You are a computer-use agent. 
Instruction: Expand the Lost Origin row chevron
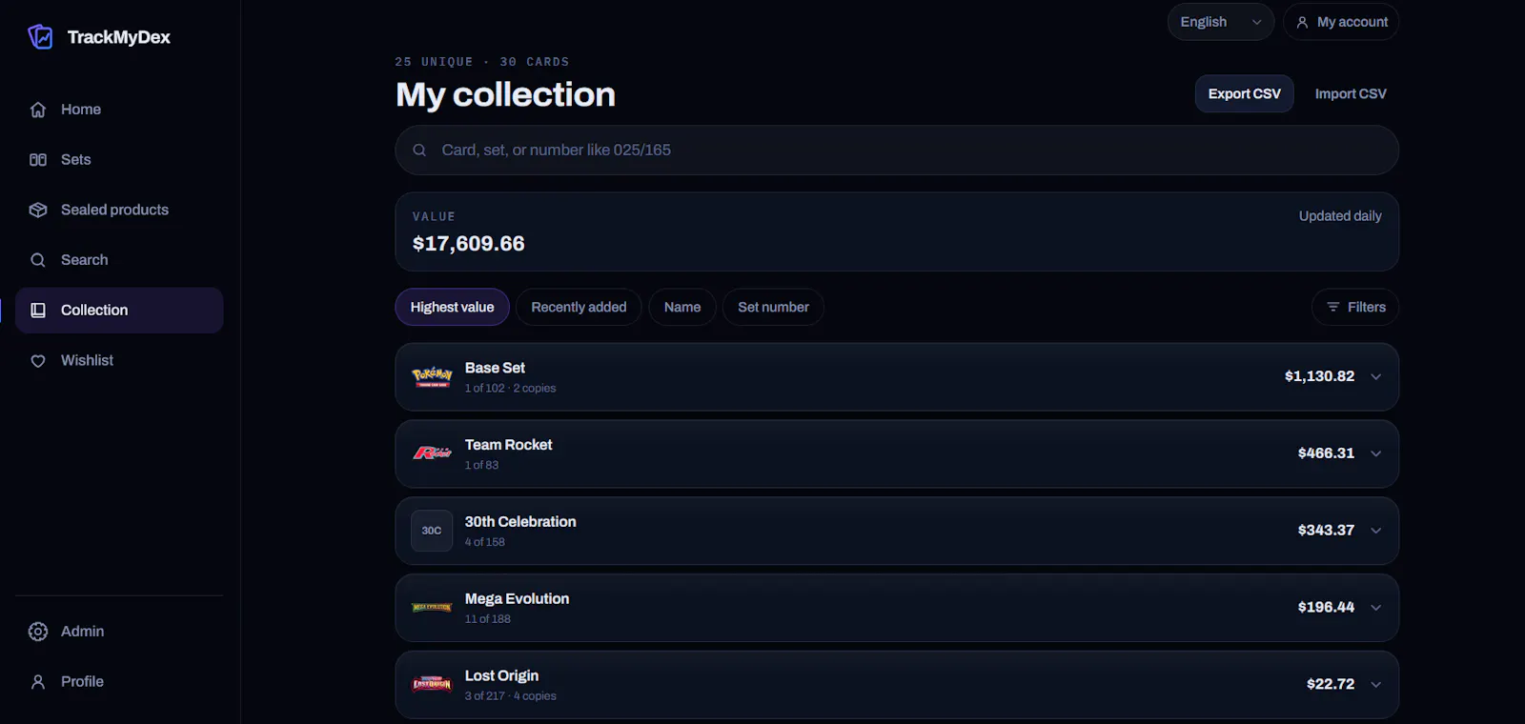1376,684
